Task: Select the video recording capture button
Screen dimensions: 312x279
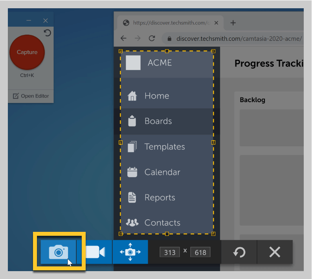Action: [95, 252]
